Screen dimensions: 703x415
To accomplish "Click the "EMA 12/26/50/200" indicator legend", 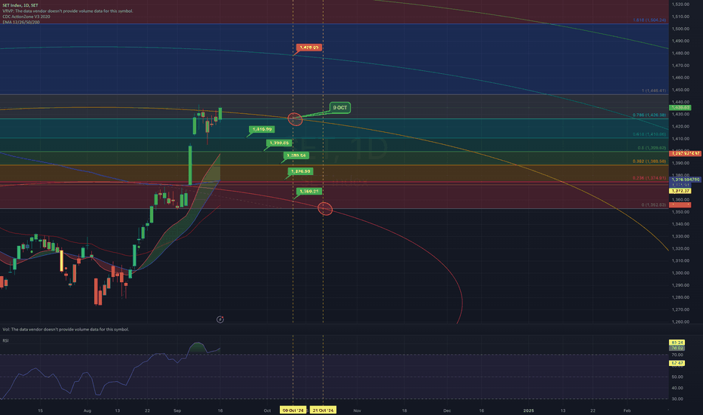I will (20, 22).
